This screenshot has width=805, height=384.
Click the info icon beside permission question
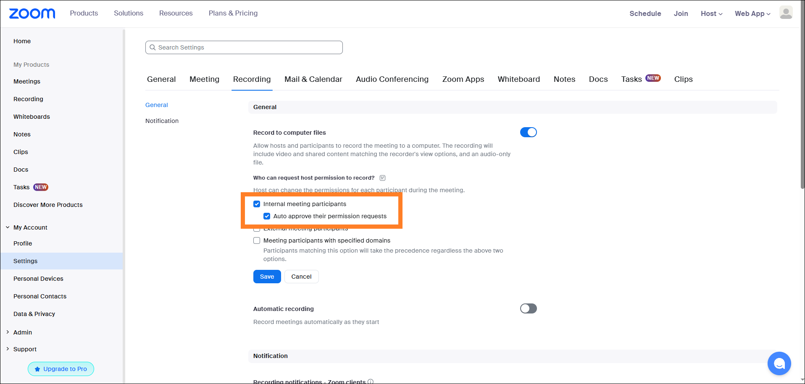382,178
